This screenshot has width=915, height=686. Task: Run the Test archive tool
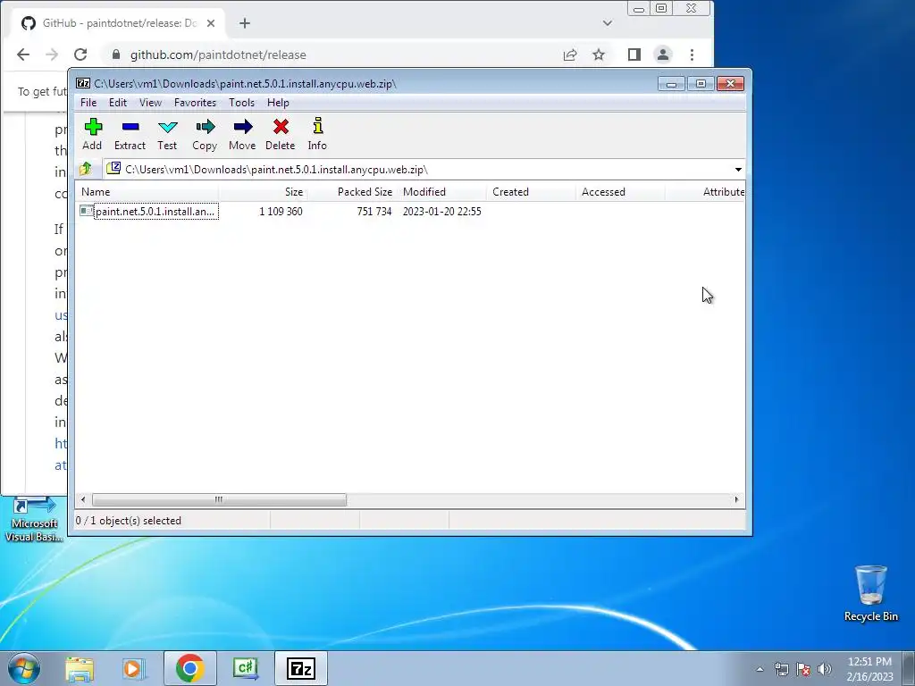pos(167,135)
